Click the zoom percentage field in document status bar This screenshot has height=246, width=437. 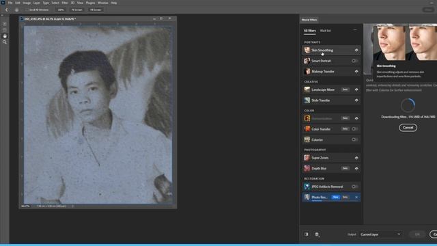click(x=25, y=206)
